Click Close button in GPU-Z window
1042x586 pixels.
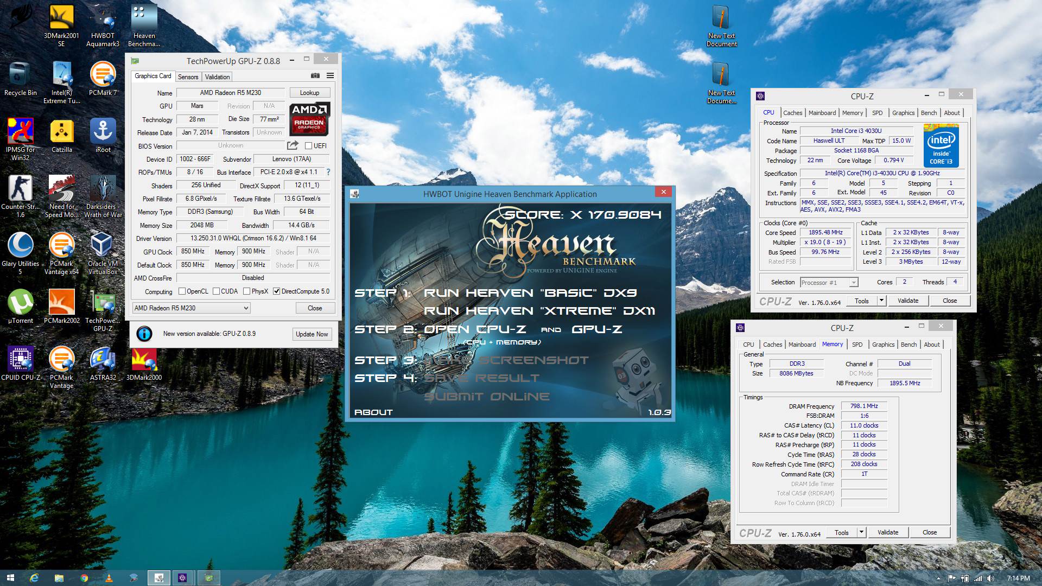coord(315,308)
